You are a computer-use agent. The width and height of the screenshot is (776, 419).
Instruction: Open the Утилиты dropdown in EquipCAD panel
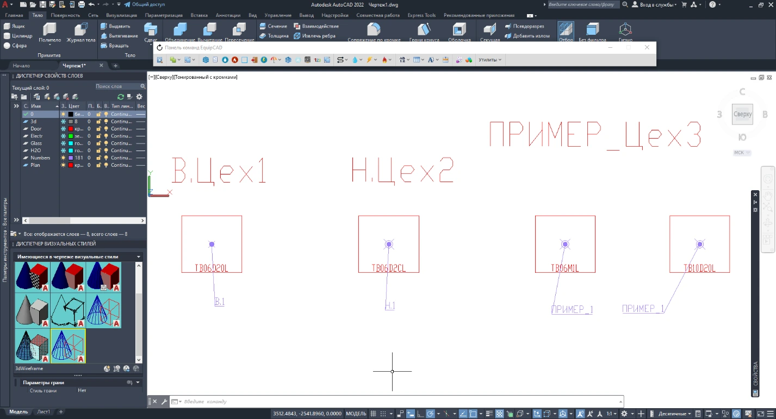[490, 60]
